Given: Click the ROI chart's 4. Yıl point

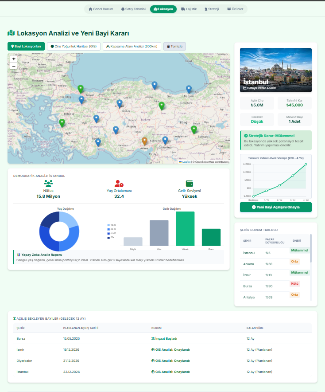Looking at the screenshot, I should (306, 164).
